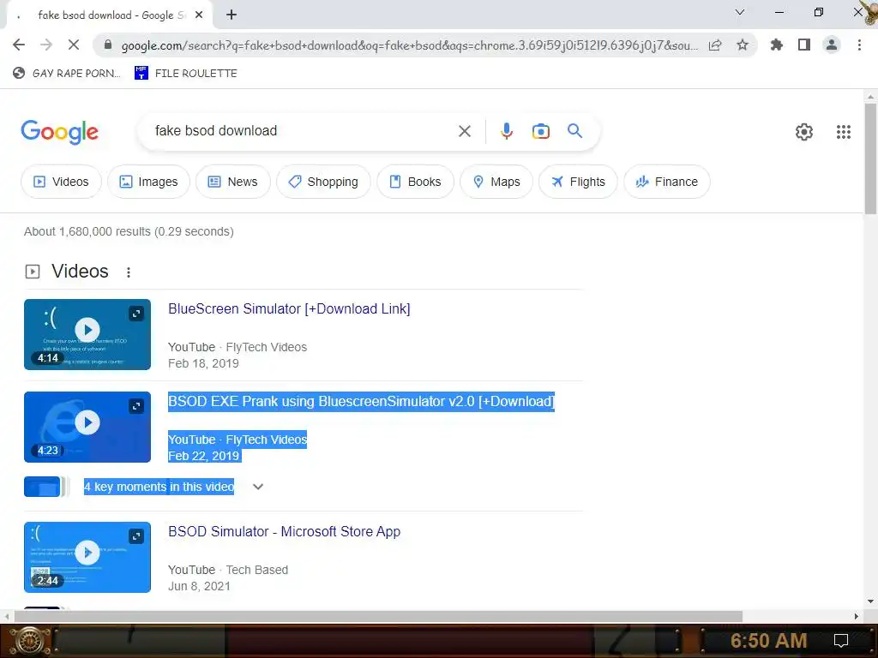This screenshot has height=658, width=878.
Task: Click the Share this page icon
Action: pos(715,45)
